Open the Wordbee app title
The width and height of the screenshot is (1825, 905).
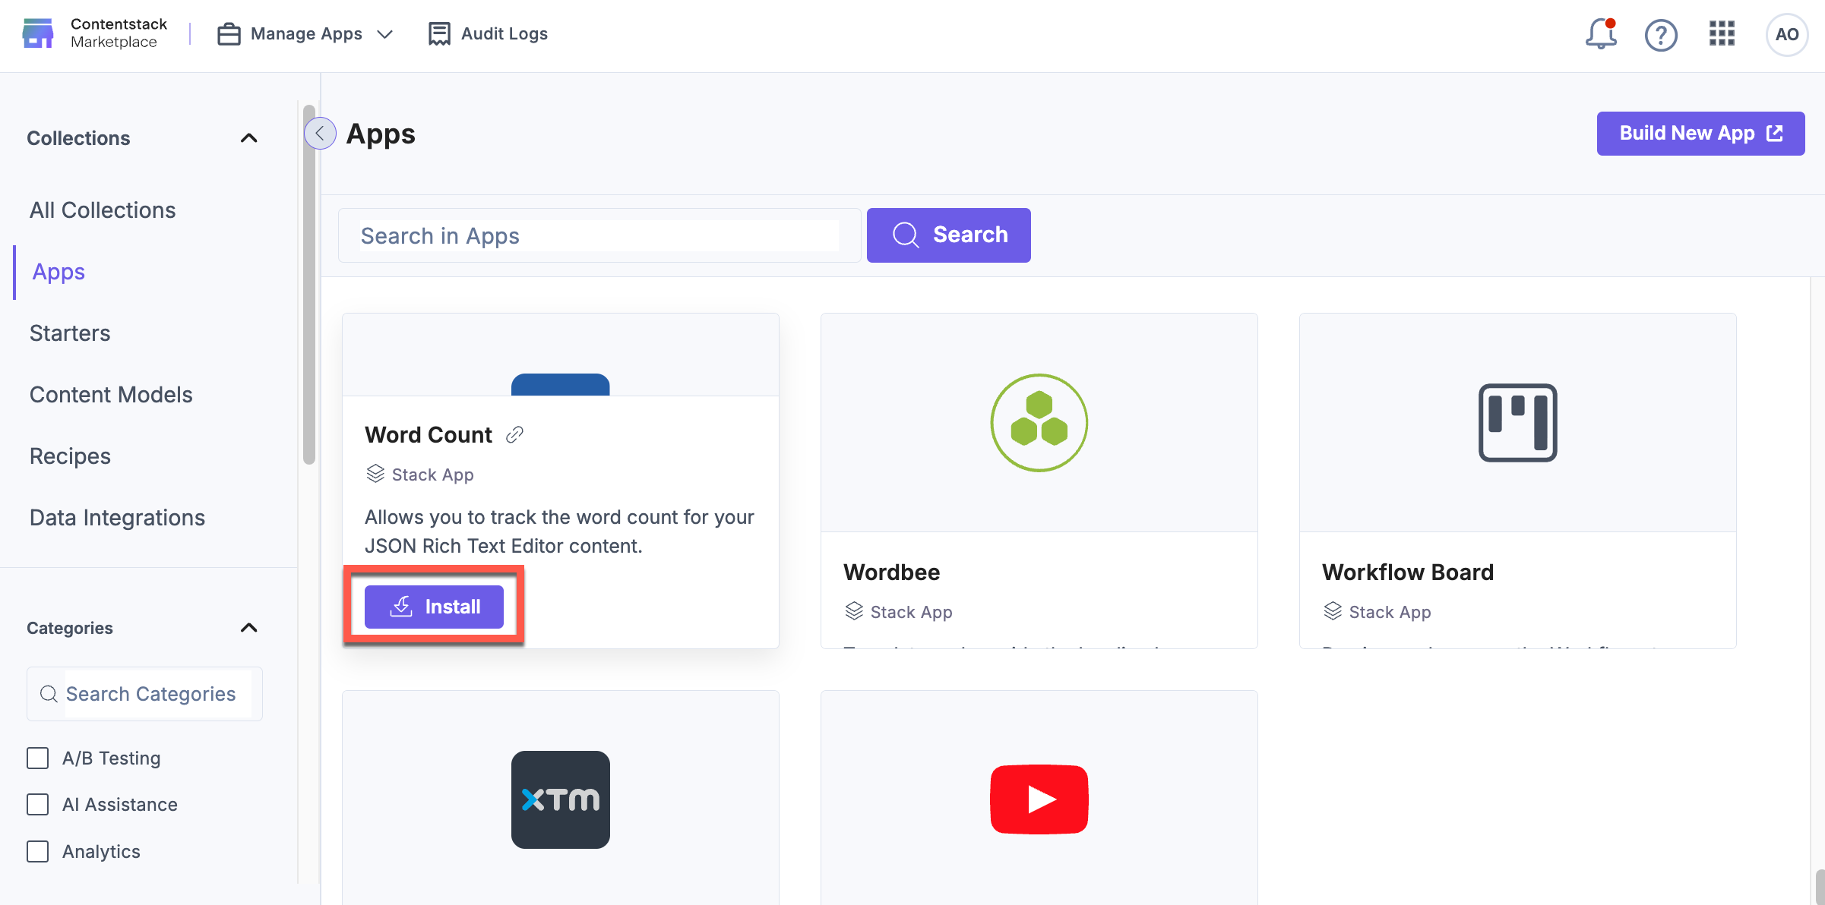pos(891,572)
